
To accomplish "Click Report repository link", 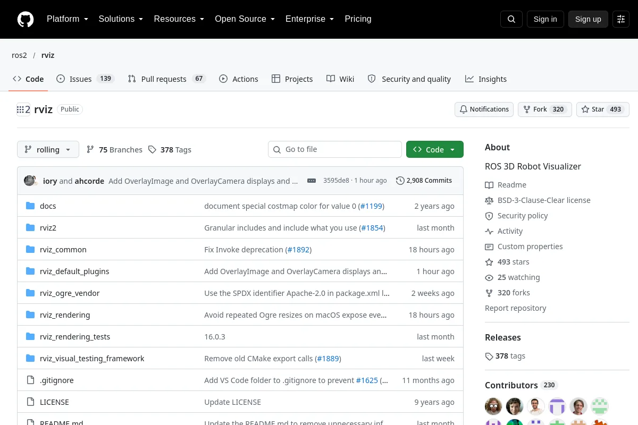I will (515, 308).
